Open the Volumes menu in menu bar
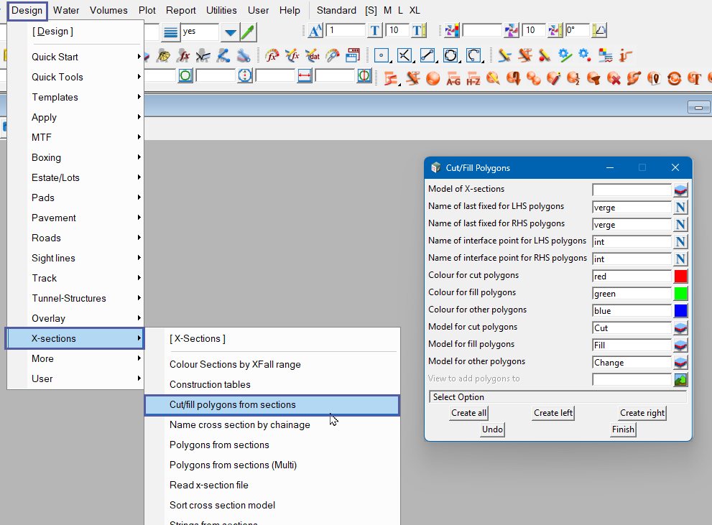This screenshot has height=525, width=712. pos(108,10)
